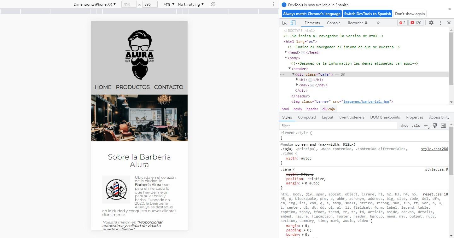Click the styles Filter input field
Viewport: 454px width, 238px height.
tap(338, 125)
